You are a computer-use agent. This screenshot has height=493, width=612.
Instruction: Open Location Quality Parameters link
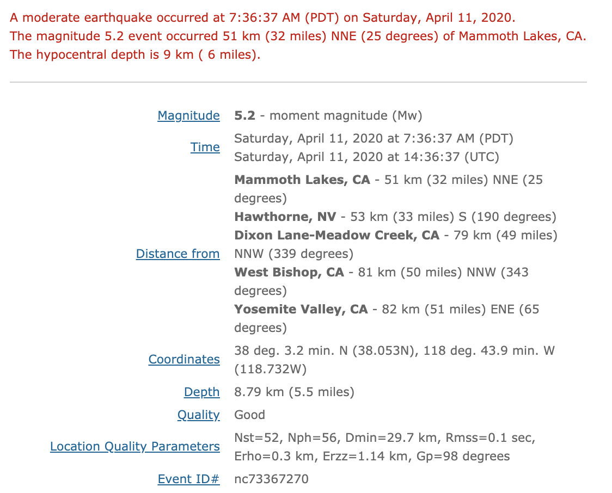(134, 447)
